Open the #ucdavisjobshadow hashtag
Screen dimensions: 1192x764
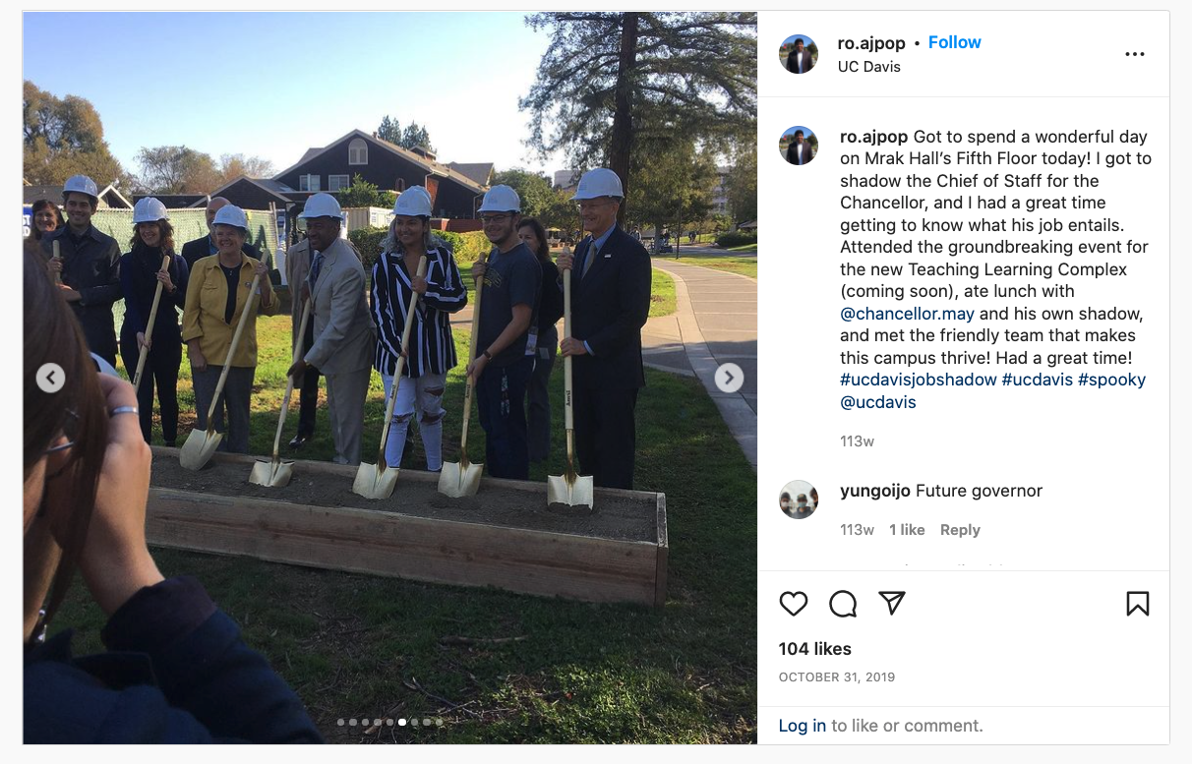coord(919,380)
